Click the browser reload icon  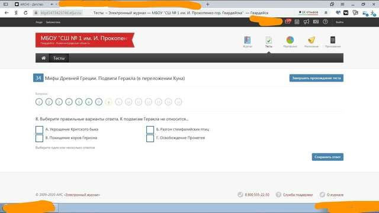(x=25, y=13)
